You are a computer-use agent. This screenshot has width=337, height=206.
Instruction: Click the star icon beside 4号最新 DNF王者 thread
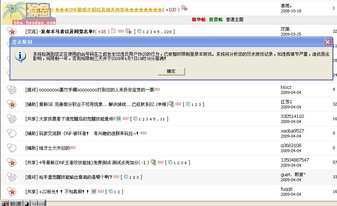pyautogui.click(x=12, y=163)
